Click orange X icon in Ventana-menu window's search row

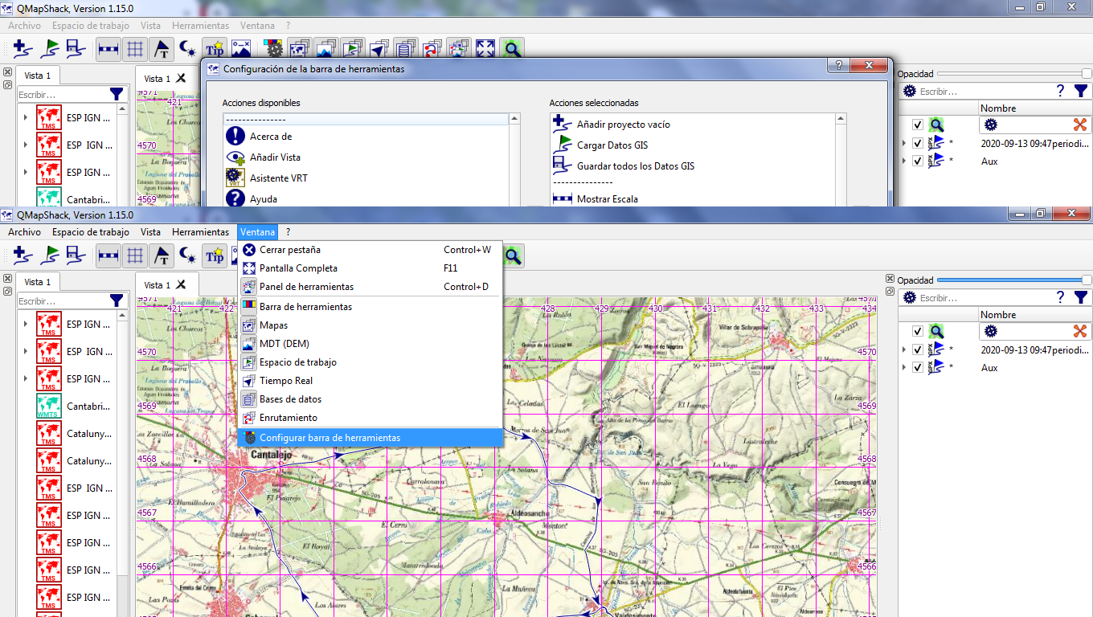click(1079, 331)
